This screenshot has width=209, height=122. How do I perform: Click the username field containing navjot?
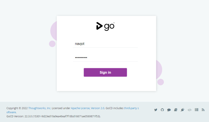pos(105,44)
